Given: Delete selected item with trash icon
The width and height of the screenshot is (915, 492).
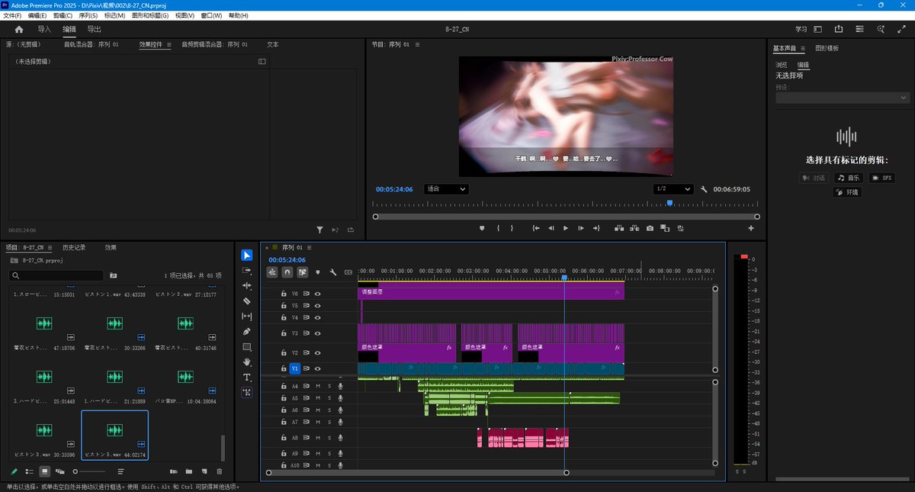Looking at the screenshot, I should tap(220, 471).
